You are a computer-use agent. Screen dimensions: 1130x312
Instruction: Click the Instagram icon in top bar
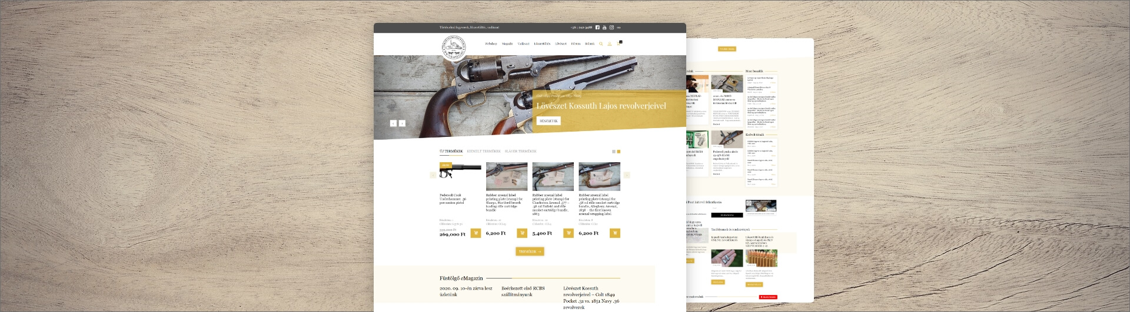click(x=611, y=28)
